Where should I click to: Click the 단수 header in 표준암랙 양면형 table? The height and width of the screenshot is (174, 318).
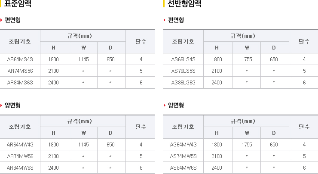click(141, 127)
